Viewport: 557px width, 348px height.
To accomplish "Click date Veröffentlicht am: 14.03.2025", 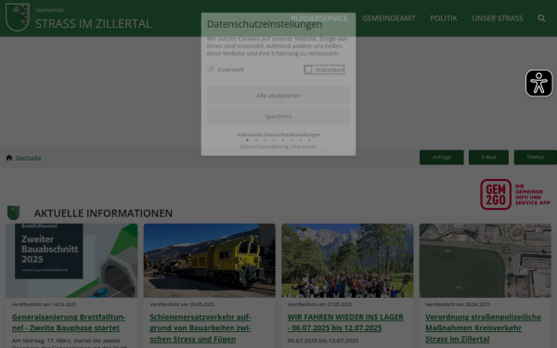I will point(44,304).
